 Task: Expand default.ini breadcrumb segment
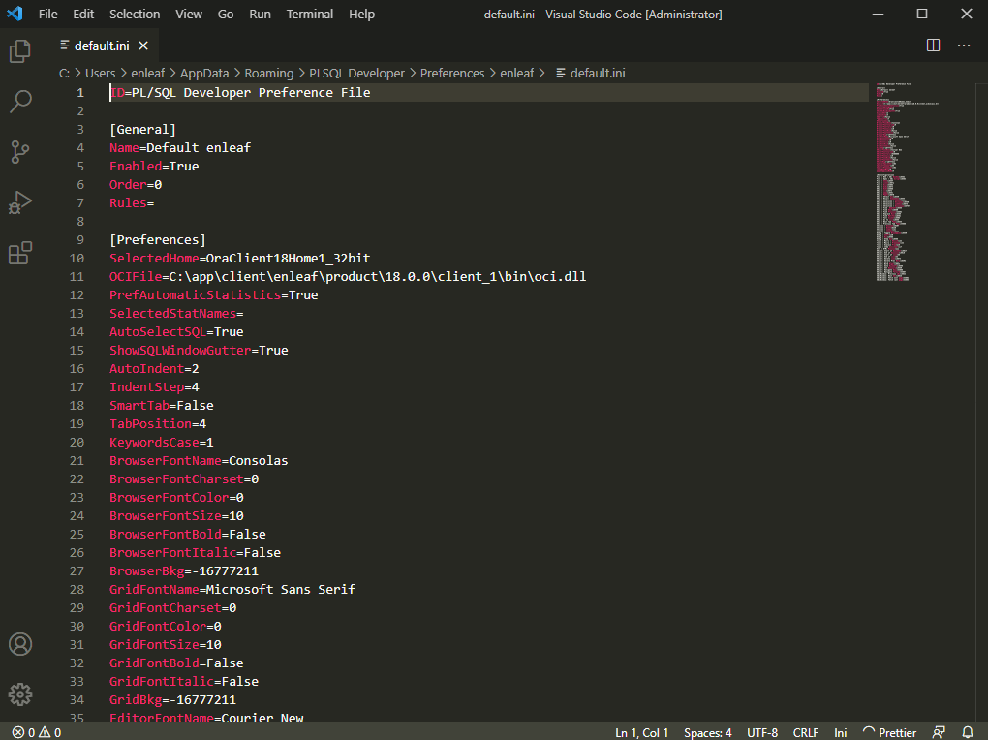[591, 73]
